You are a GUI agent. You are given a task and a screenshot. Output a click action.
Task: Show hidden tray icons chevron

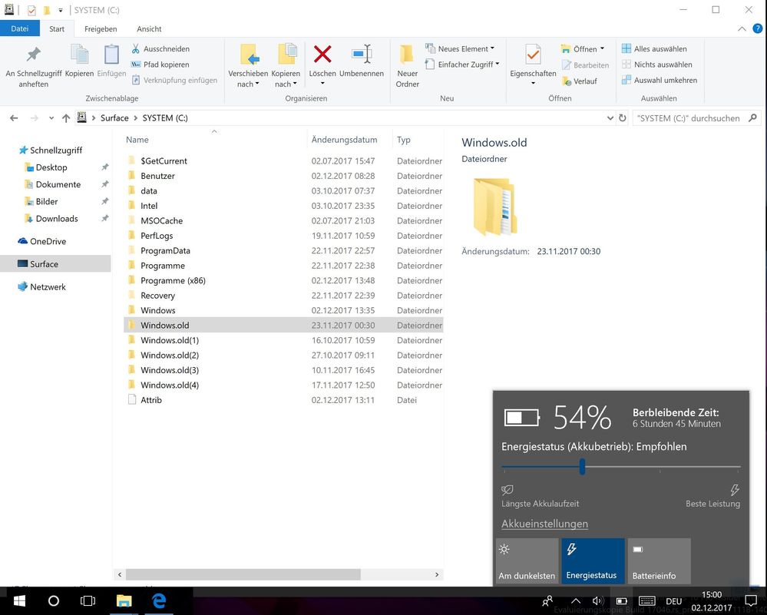(576, 601)
